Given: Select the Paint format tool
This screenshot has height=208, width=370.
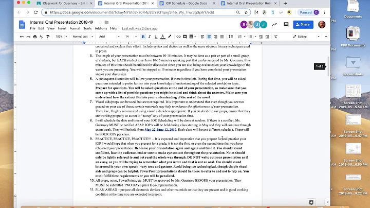Looking at the screenshot, I should (48, 37).
